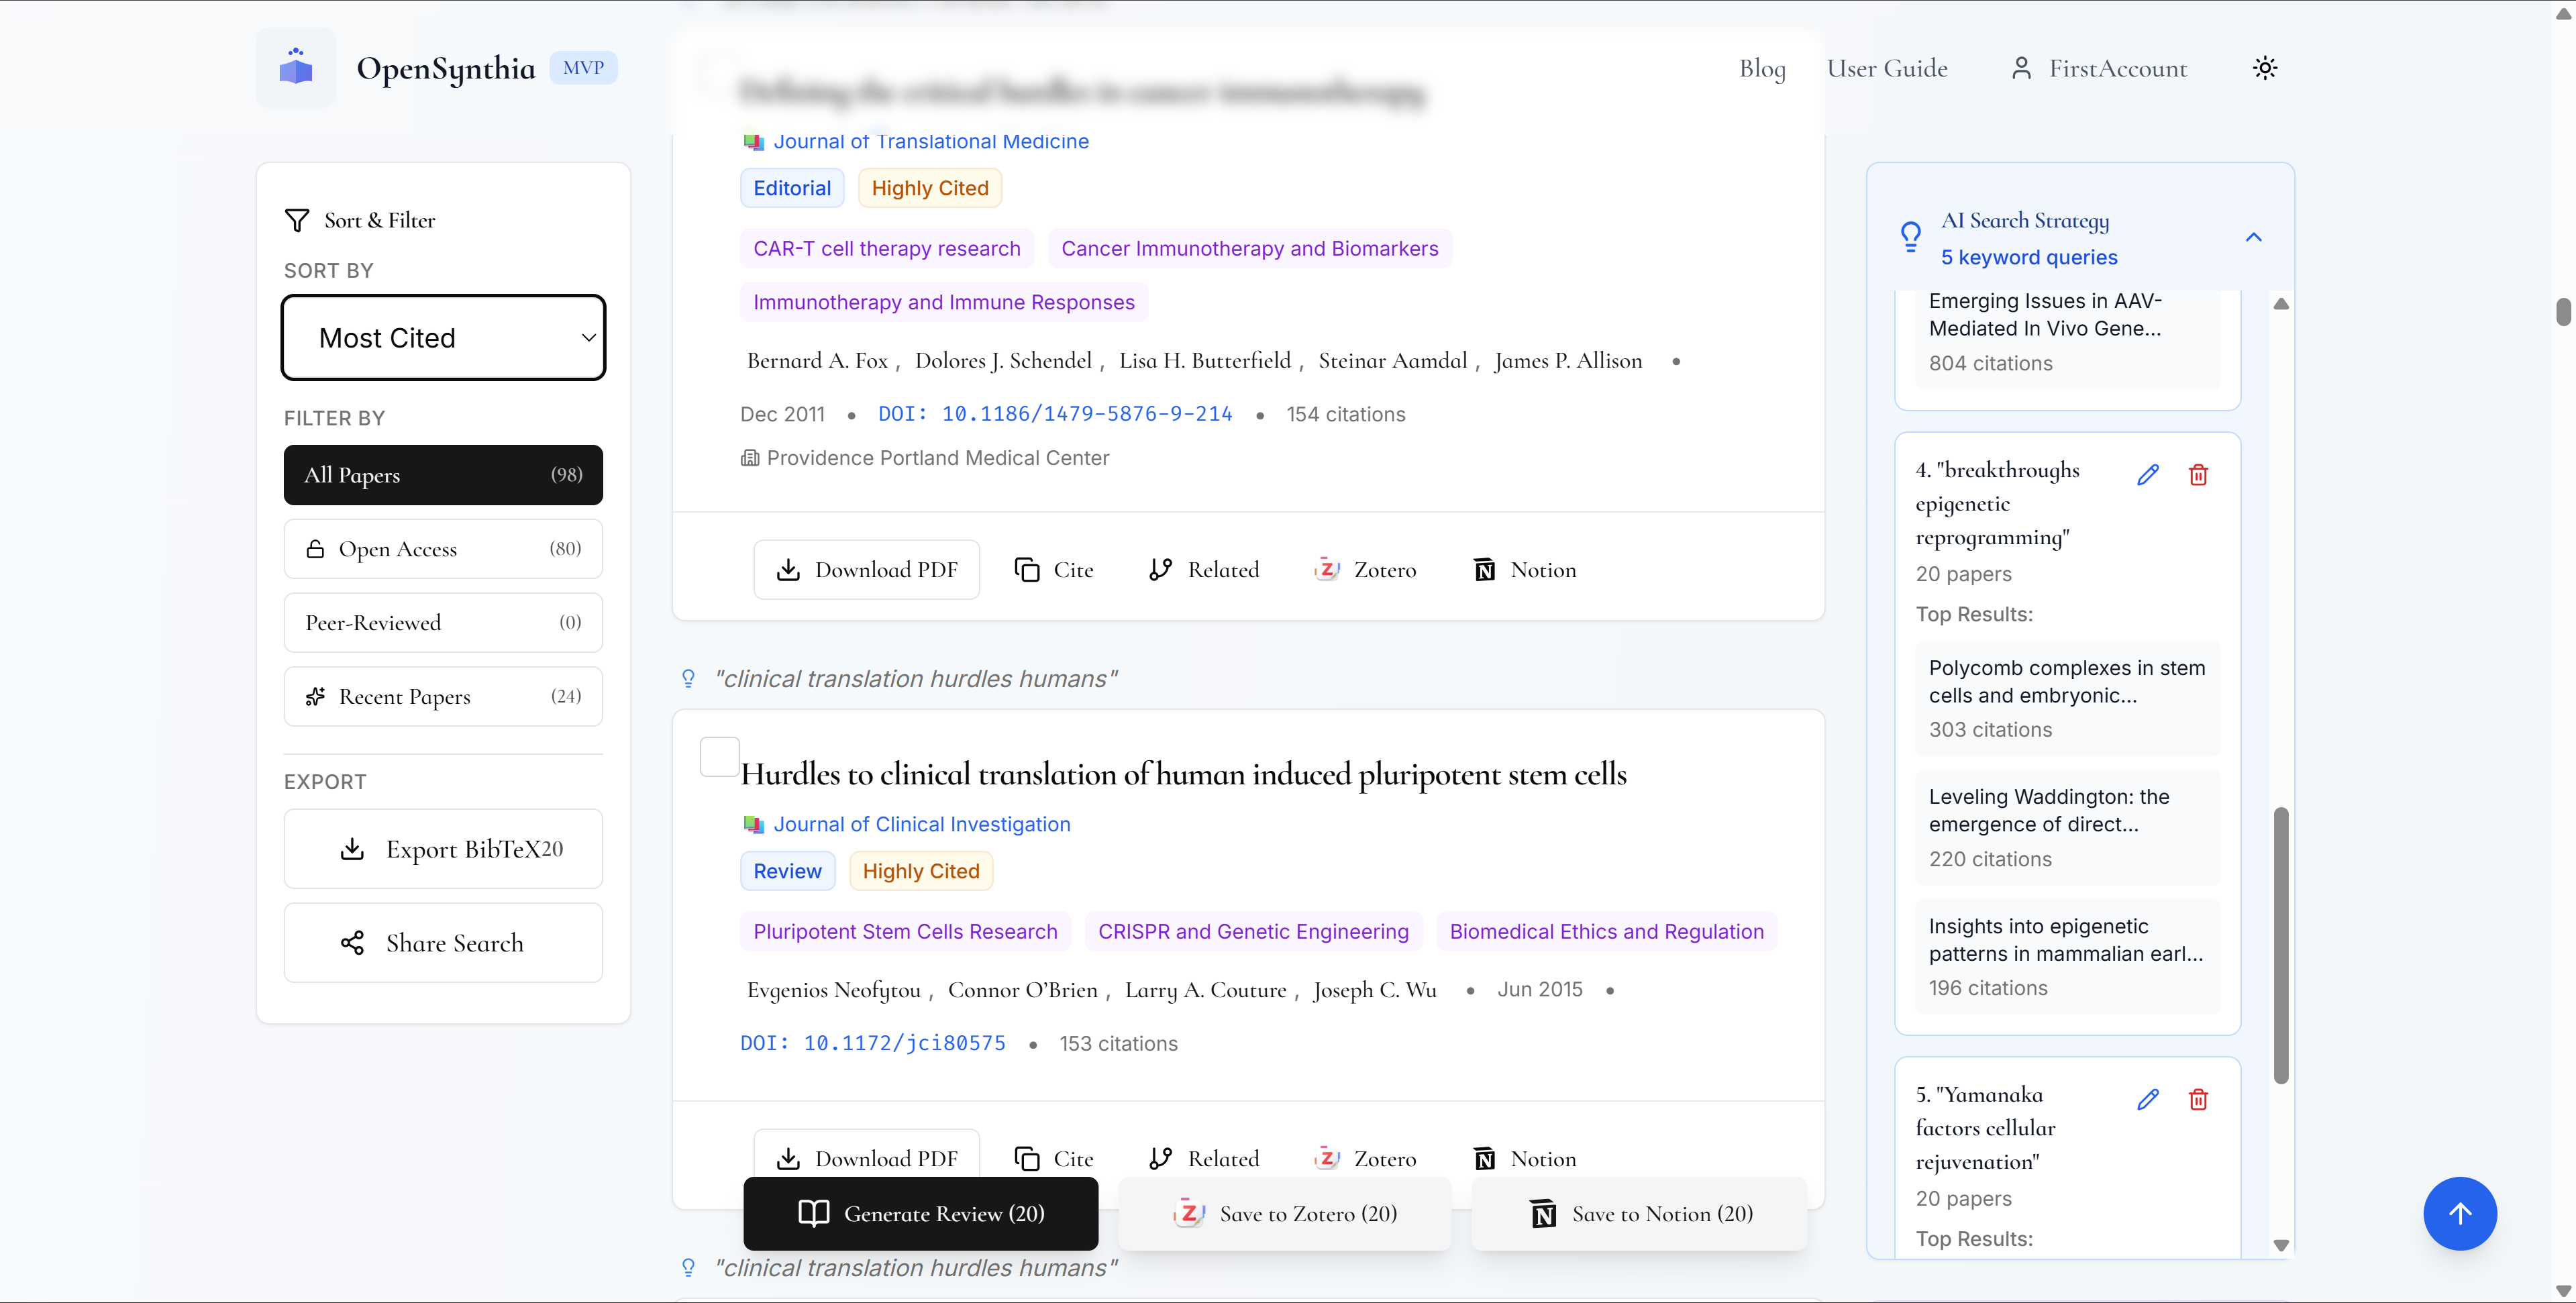Click the OpenSynthia logo

(296, 67)
